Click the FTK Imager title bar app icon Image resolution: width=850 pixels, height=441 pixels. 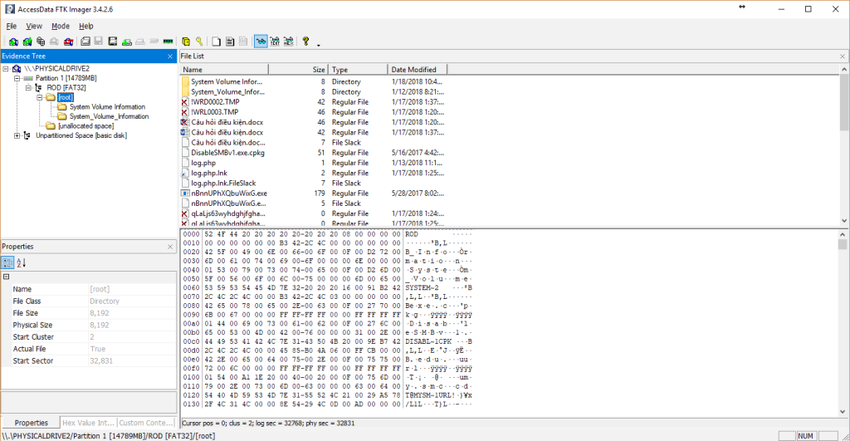(x=10, y=9)
